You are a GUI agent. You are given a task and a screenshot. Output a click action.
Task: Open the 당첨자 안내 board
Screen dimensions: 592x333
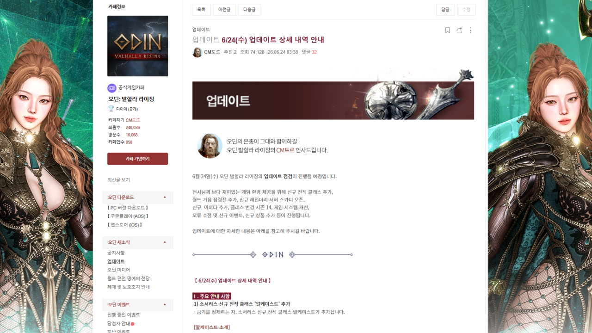tap(118, 324)
